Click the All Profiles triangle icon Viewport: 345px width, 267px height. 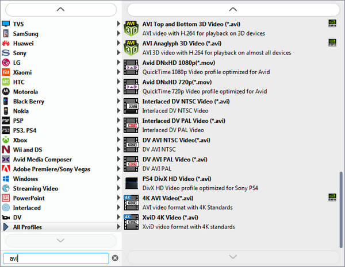6,227
